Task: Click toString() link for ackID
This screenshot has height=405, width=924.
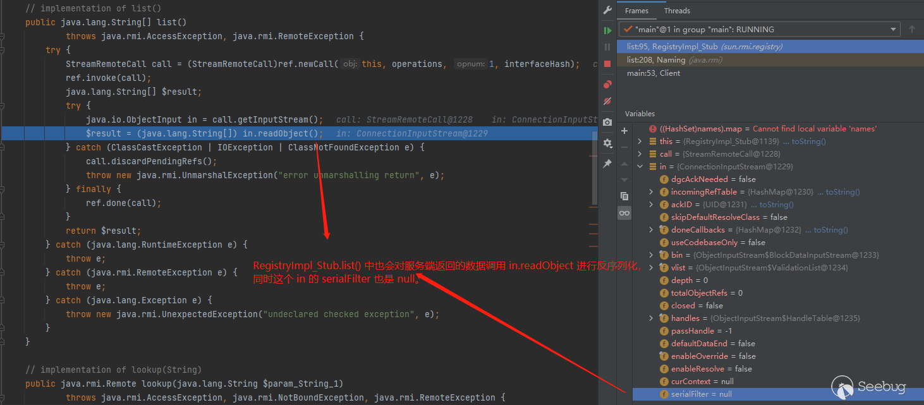Action: pos(776,205)
